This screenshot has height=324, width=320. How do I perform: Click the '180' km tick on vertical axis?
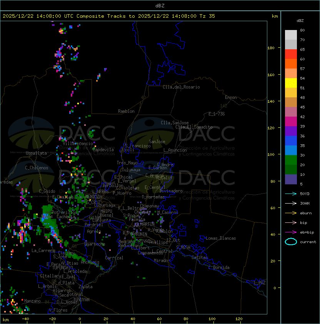tap(271, 48)
